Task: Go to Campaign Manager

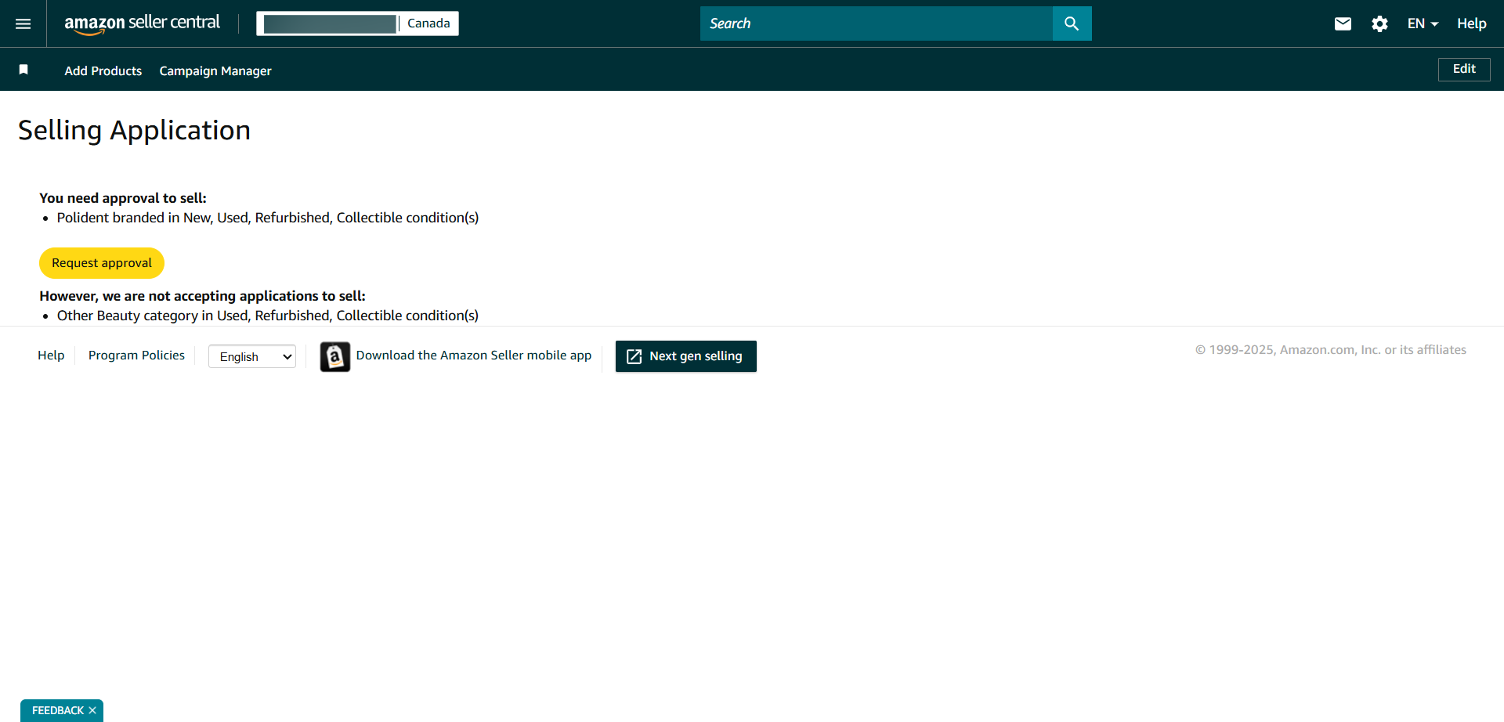Action: coord(215,70)
